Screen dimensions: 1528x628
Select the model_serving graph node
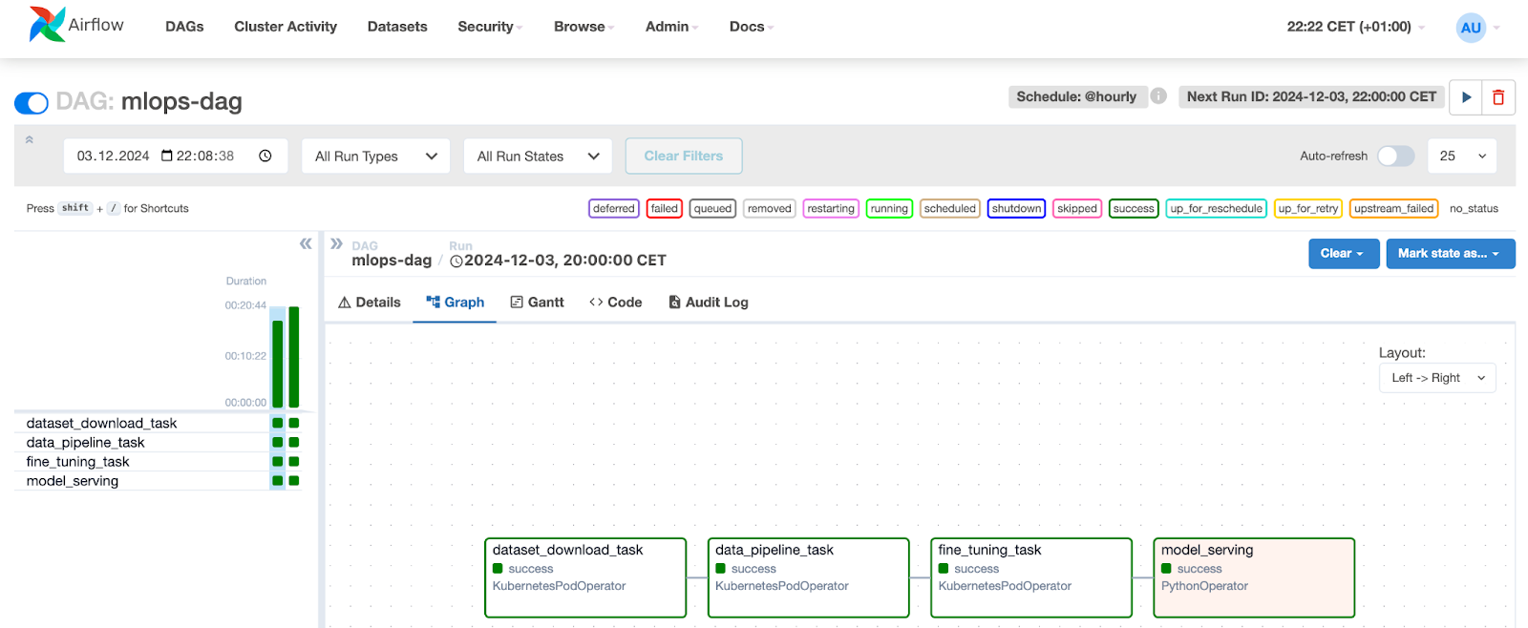(x=1253, y=577)
